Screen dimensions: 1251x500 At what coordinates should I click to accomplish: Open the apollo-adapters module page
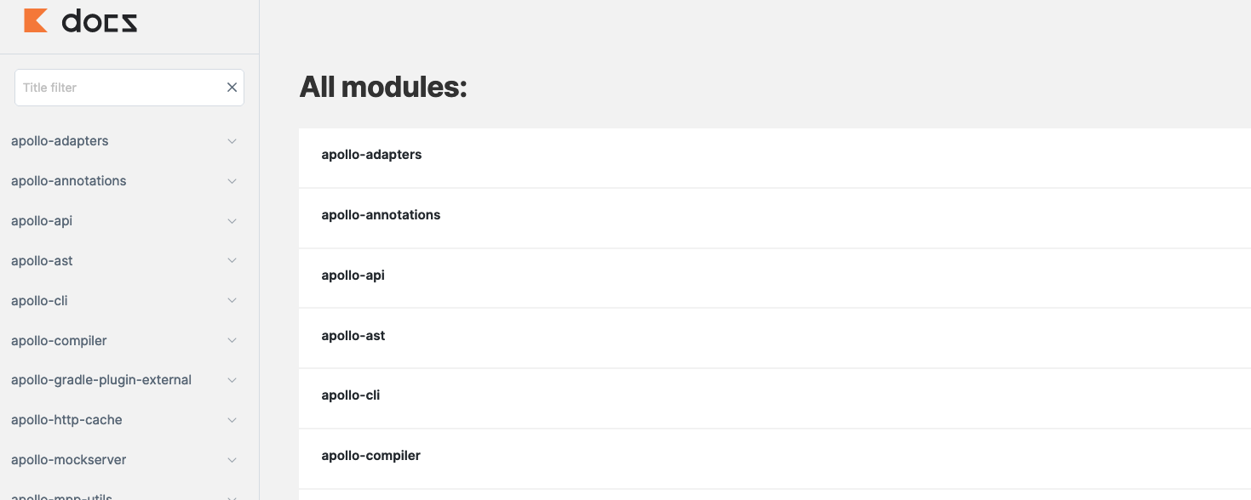[371, 154]
